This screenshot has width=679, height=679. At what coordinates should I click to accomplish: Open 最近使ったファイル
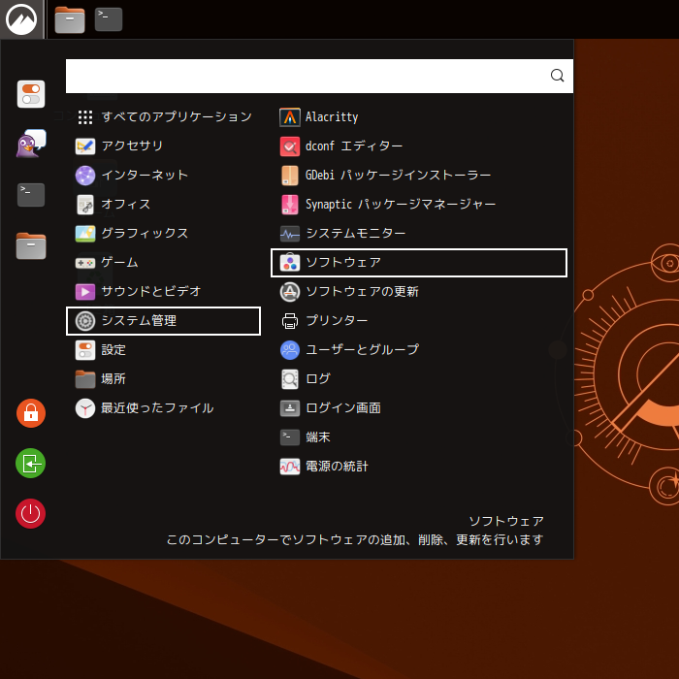click(163, 408)
